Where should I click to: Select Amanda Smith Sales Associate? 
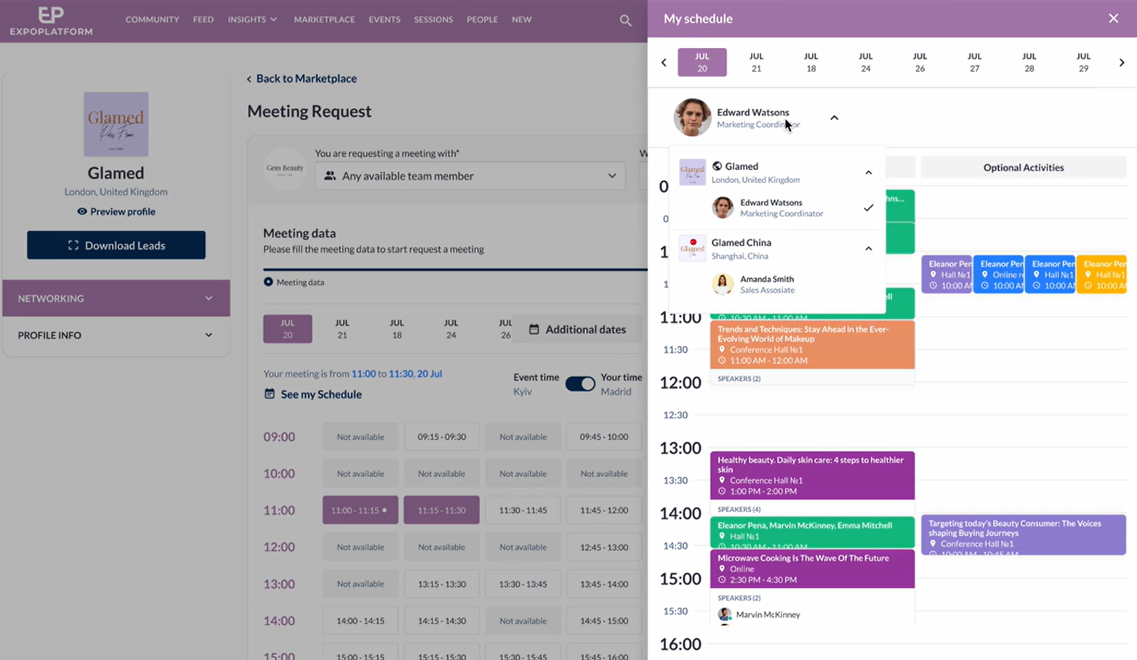click(766, 284)
